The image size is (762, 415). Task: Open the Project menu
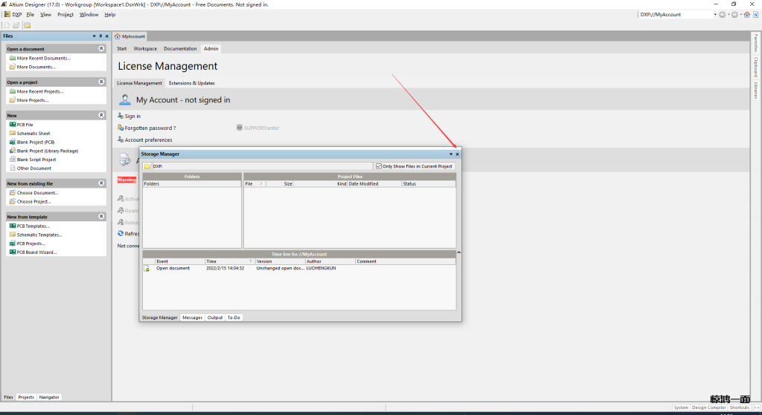pos(65,14)
